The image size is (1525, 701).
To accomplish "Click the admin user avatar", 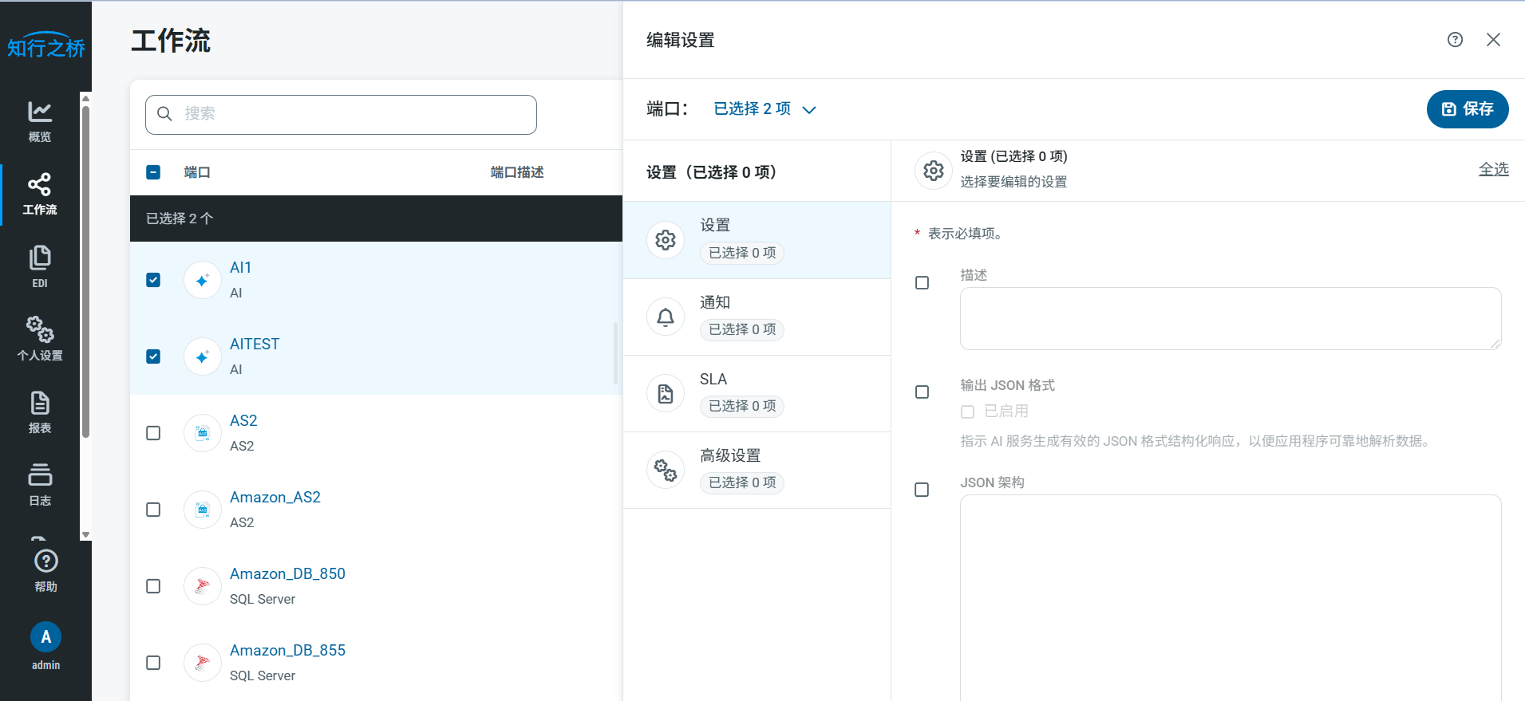I will (45, 637).
